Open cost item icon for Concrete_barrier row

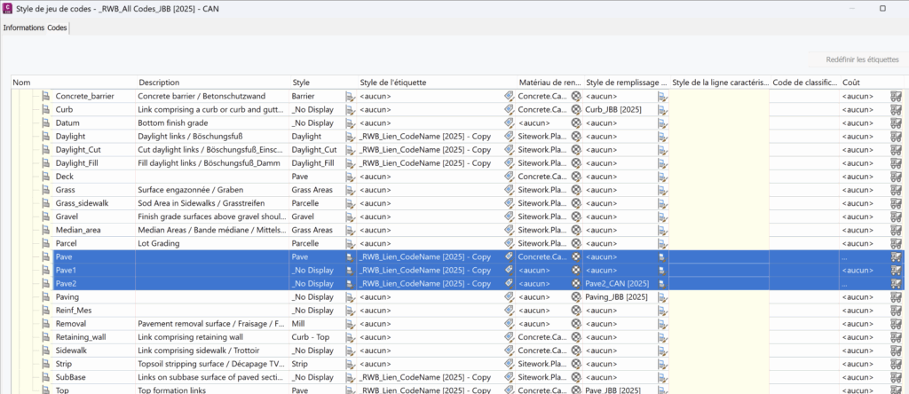pyautogui.click(x=897, y=96)
